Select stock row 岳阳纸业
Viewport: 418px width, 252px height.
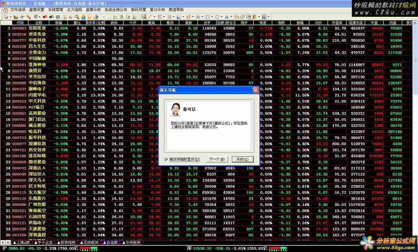pos(206,28)
